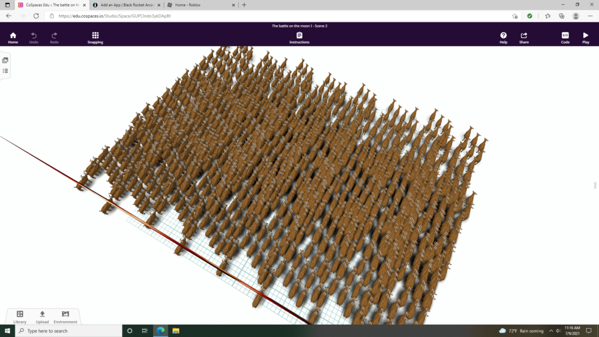Open the Code editor

pyautogui.click(x=565, y=38)
